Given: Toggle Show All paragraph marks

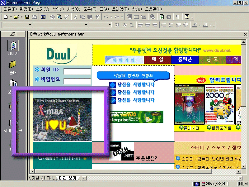Looking at the screenshot, I should (178, 17).
